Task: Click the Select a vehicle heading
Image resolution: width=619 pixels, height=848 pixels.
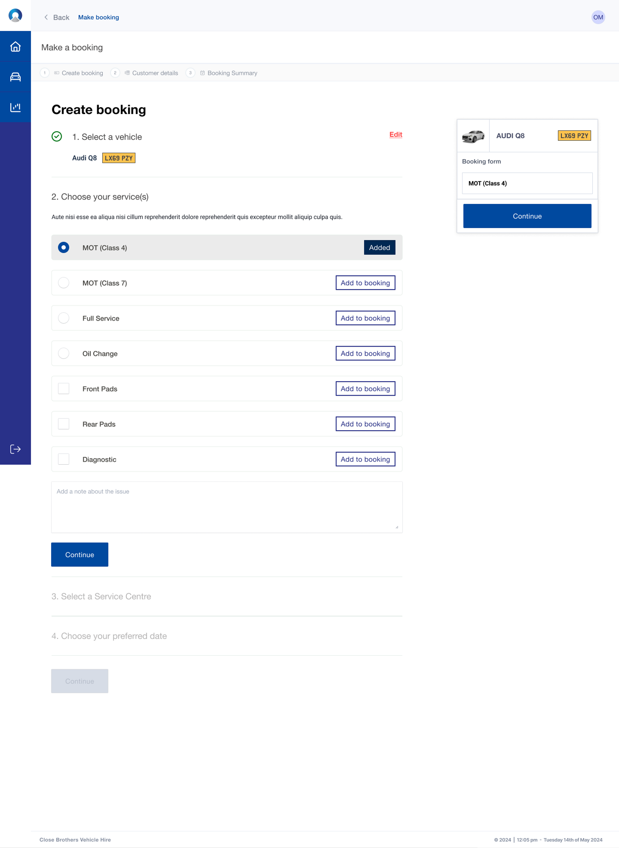Action: (x=107, y=137)
